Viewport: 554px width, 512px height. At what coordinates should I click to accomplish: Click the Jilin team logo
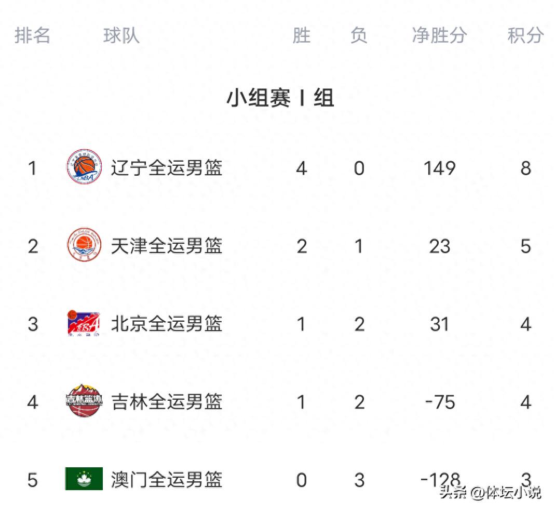coord(84,401)
